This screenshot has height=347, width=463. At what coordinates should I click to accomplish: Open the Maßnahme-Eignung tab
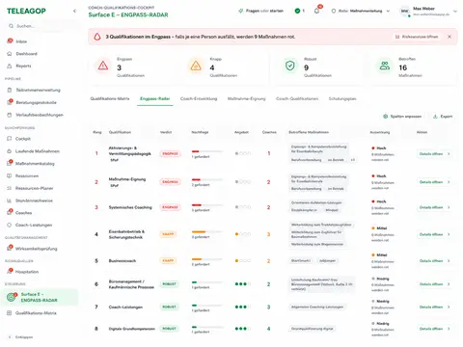pyautogui.click(x=247, y=98)
